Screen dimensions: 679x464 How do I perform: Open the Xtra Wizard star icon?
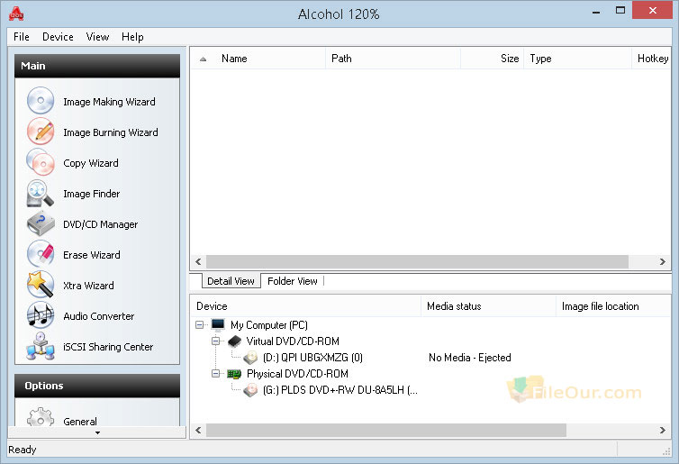tap(41, 285)
